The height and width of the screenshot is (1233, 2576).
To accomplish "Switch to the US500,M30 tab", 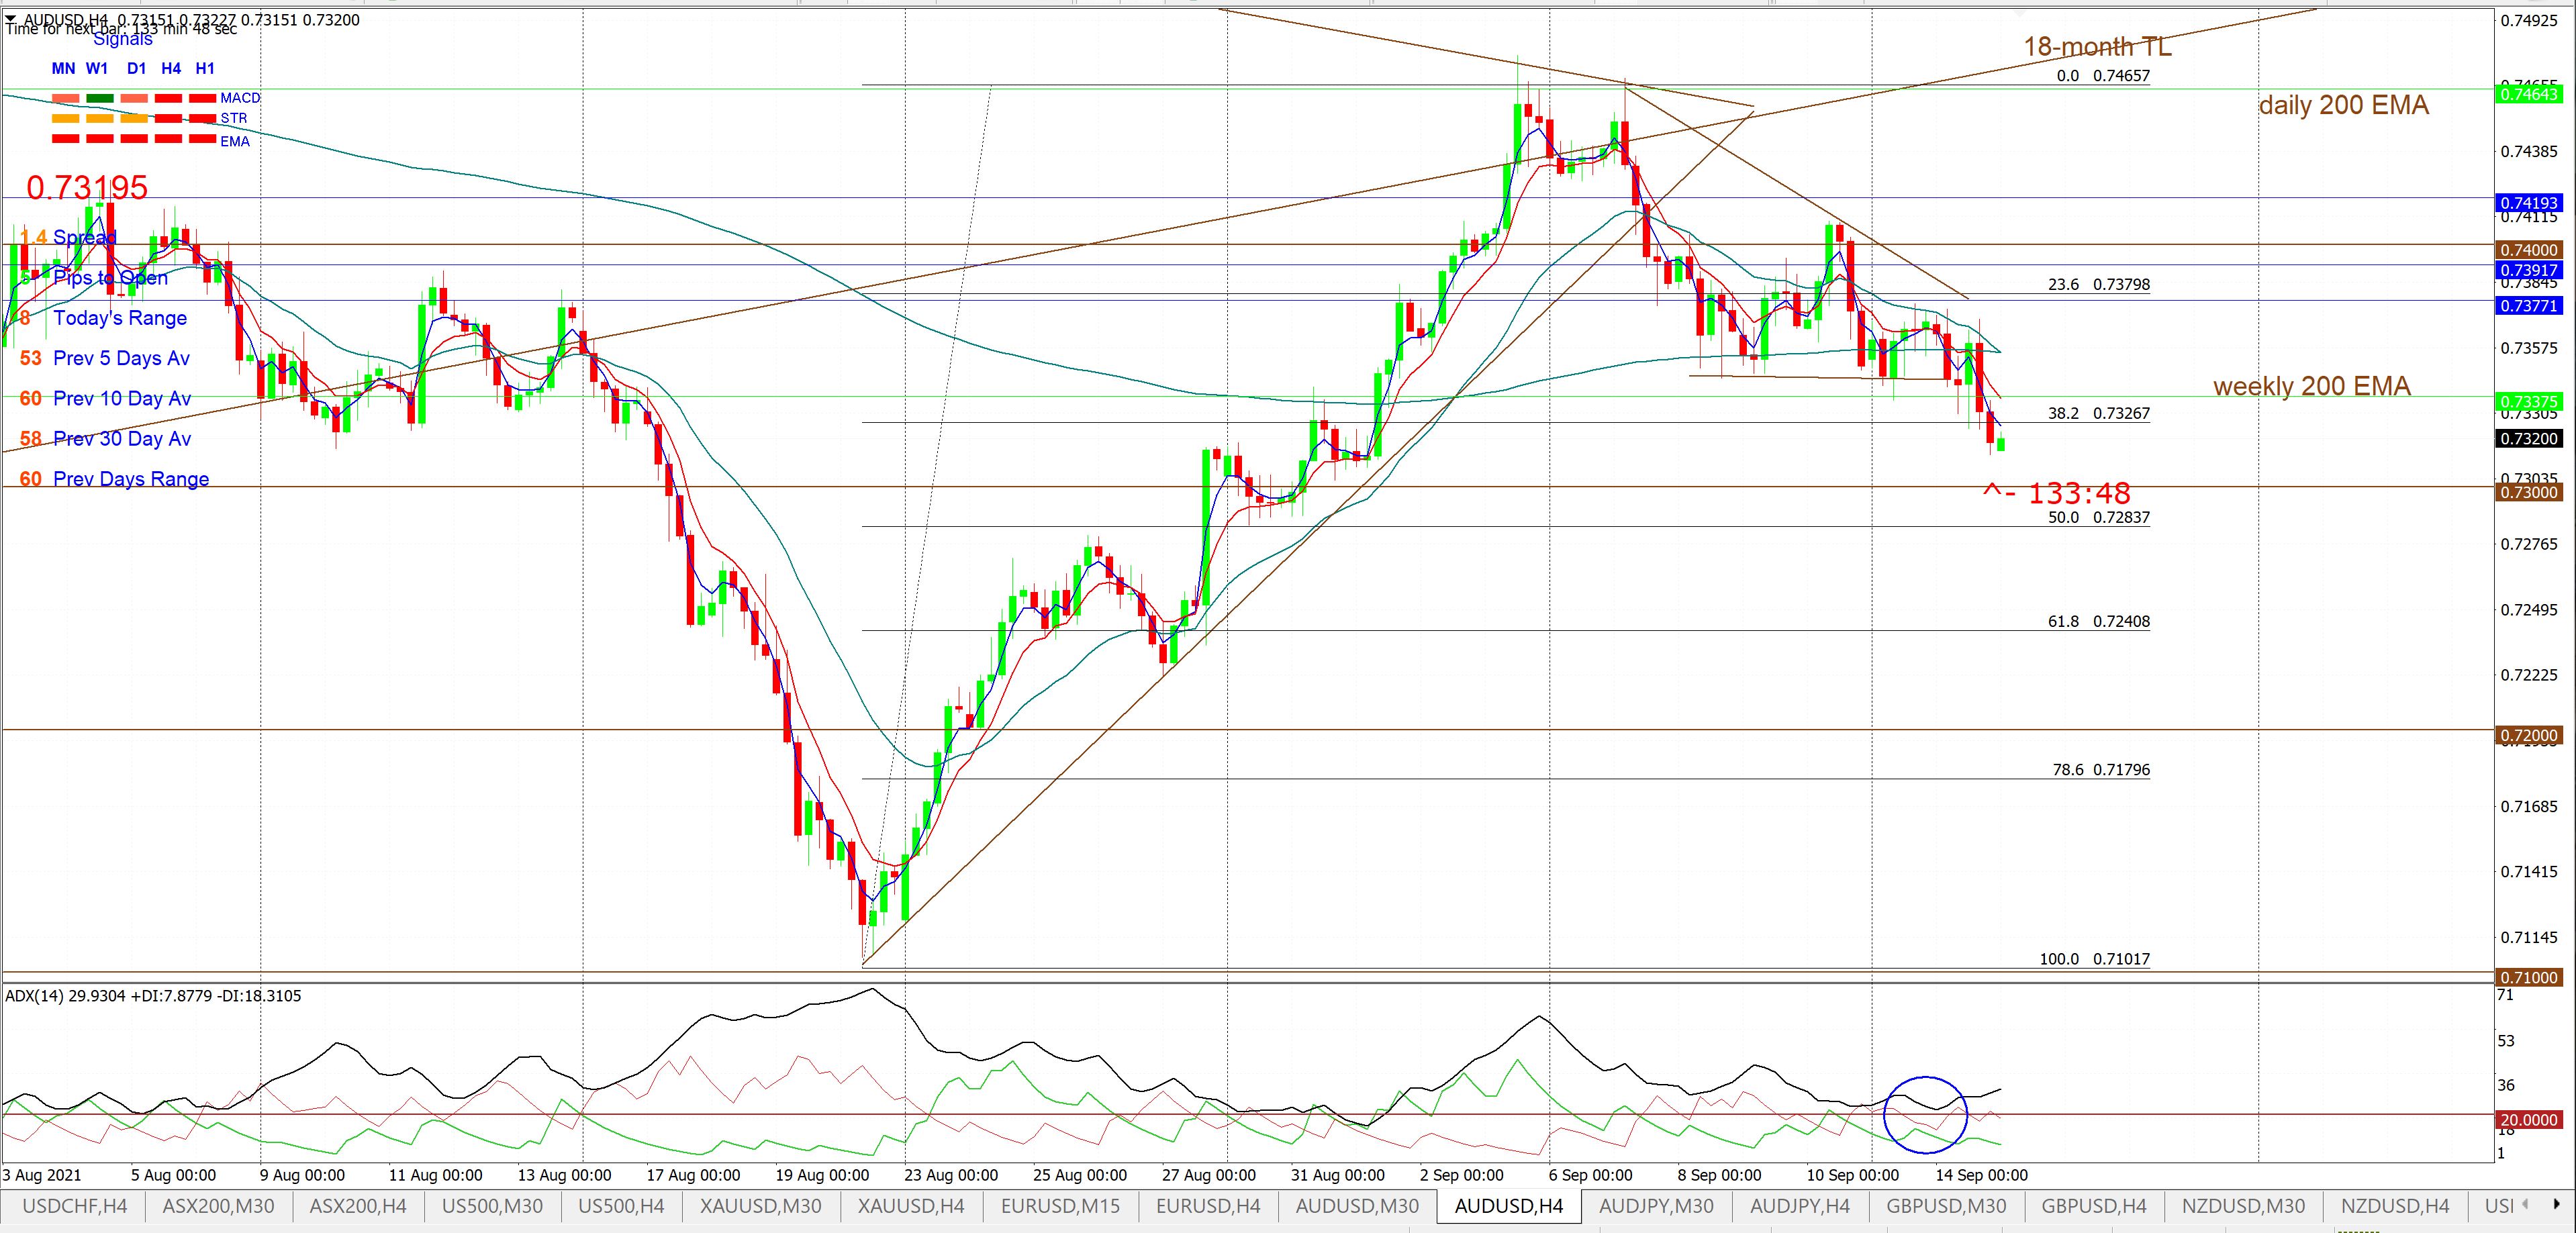I will (x=492, y=1206).
